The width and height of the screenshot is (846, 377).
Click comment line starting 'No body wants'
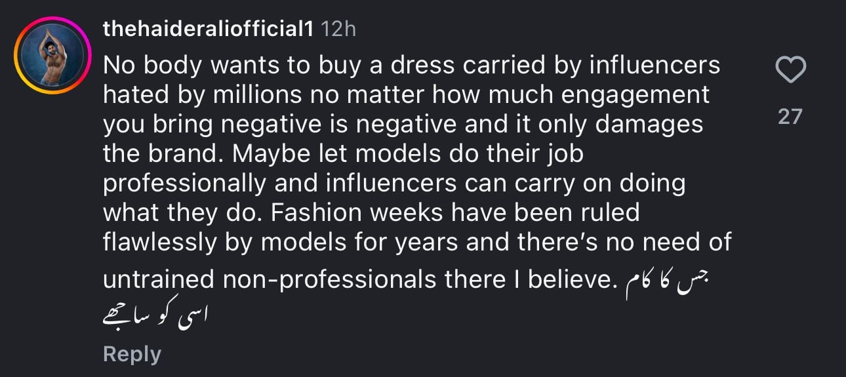click(411, 65)
